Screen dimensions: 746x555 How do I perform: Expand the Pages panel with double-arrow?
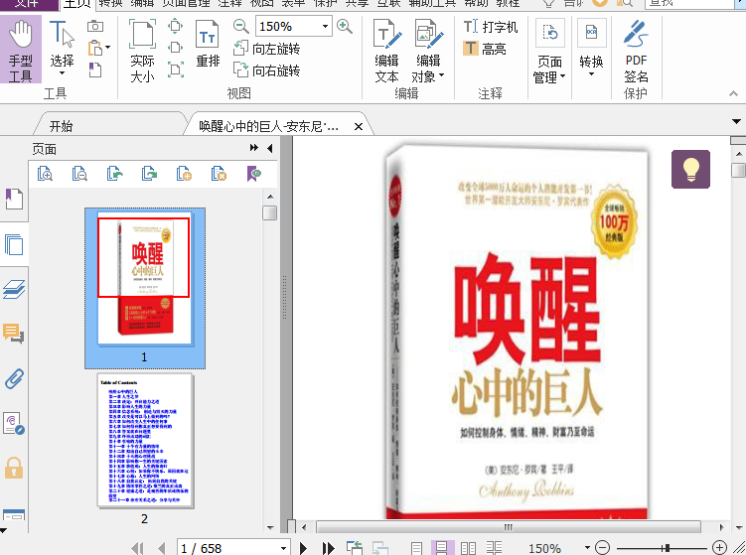[254, 148]
